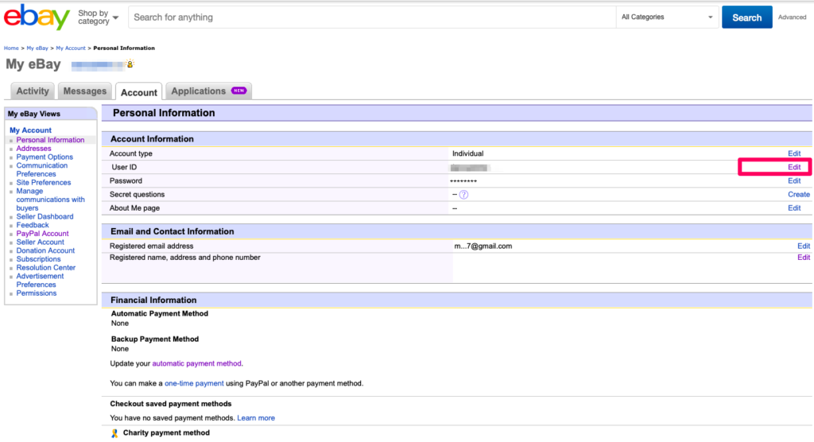Viewport: 814px width, 442px height.
Task: Go to Resolution Center
Action: (46, 268)
